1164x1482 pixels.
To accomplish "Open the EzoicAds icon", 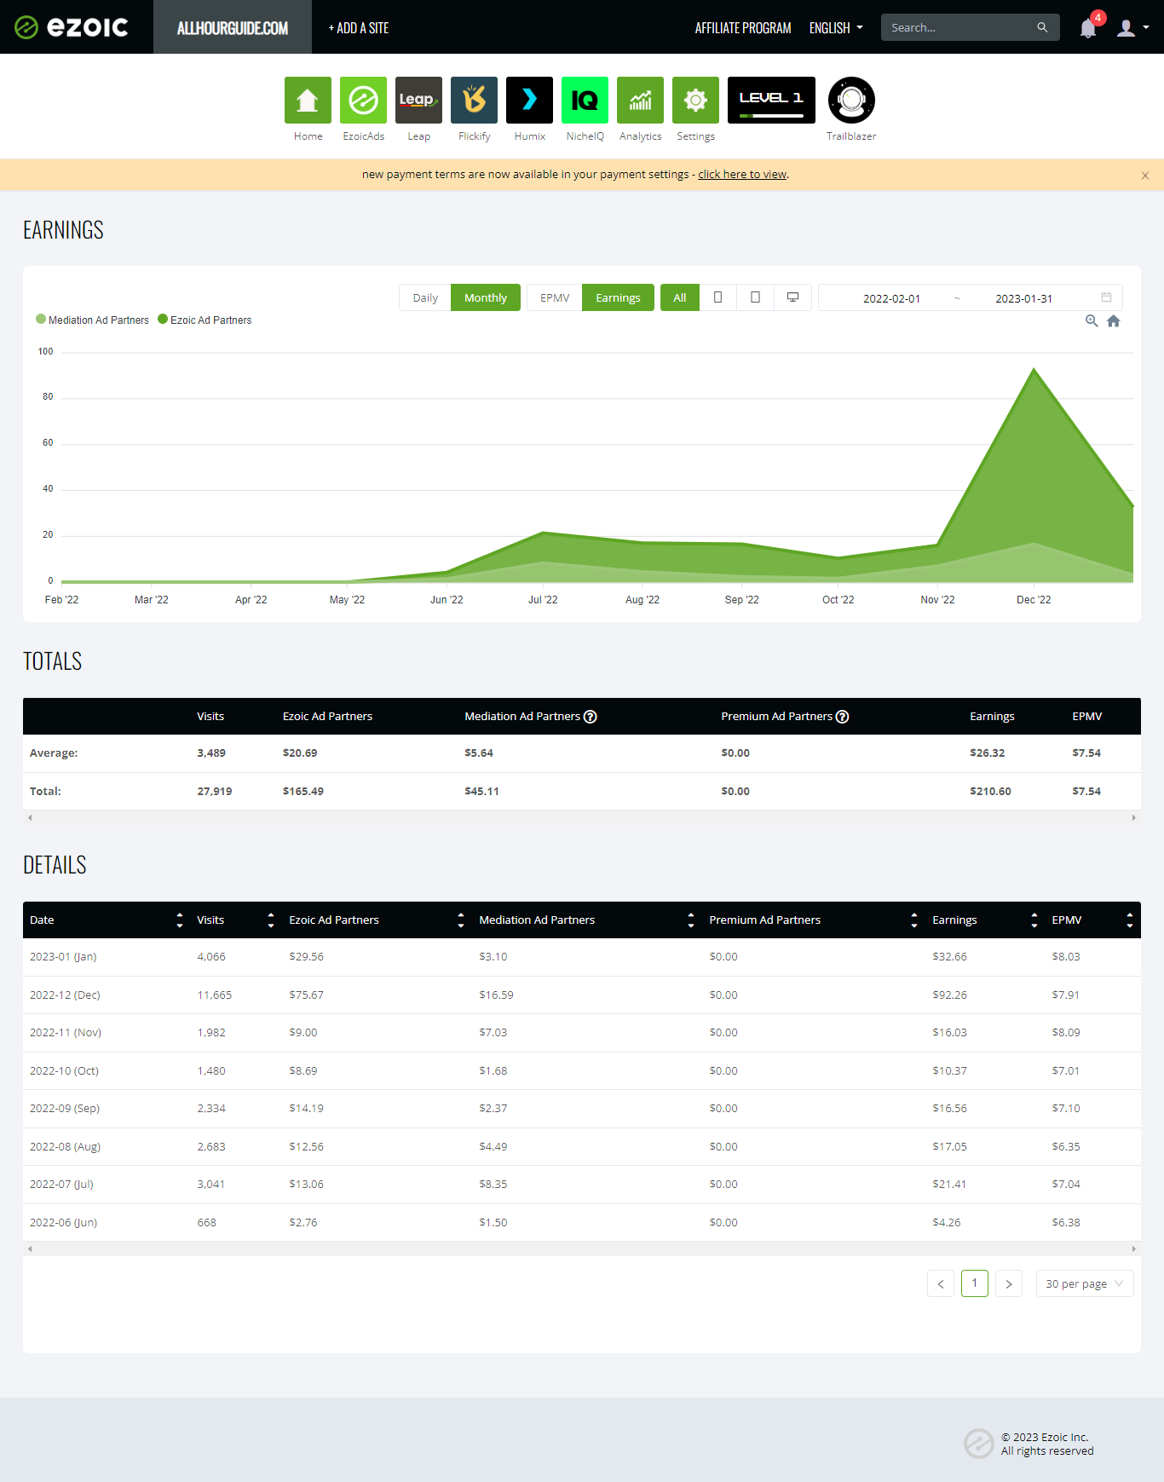I will (x=363, y=100).
